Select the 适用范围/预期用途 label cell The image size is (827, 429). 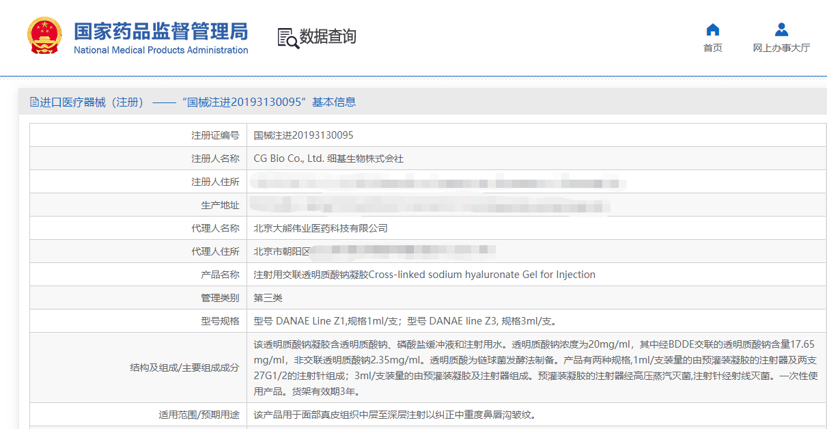pos(138,414)
